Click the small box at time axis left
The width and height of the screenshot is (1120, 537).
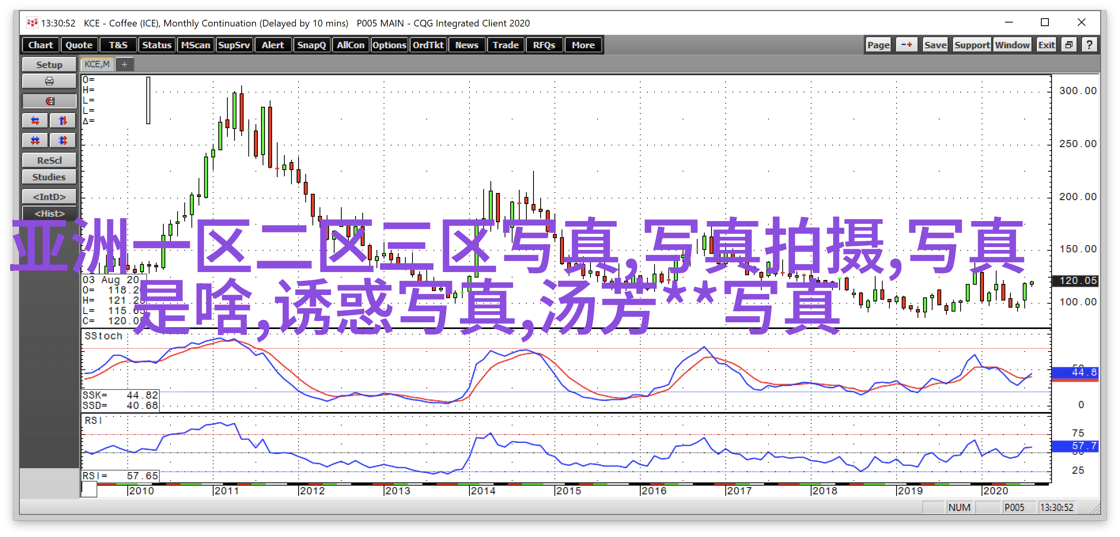point(89,490)
